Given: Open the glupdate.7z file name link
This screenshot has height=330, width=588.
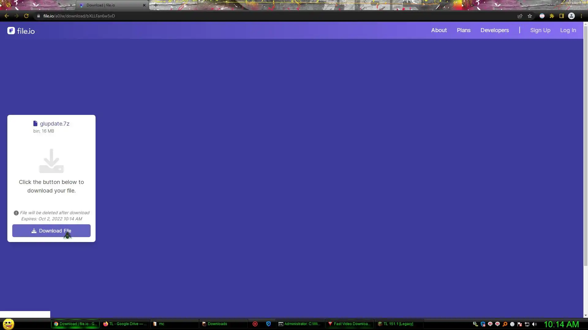Looking at the screenshot, I should tap(54, 124).
